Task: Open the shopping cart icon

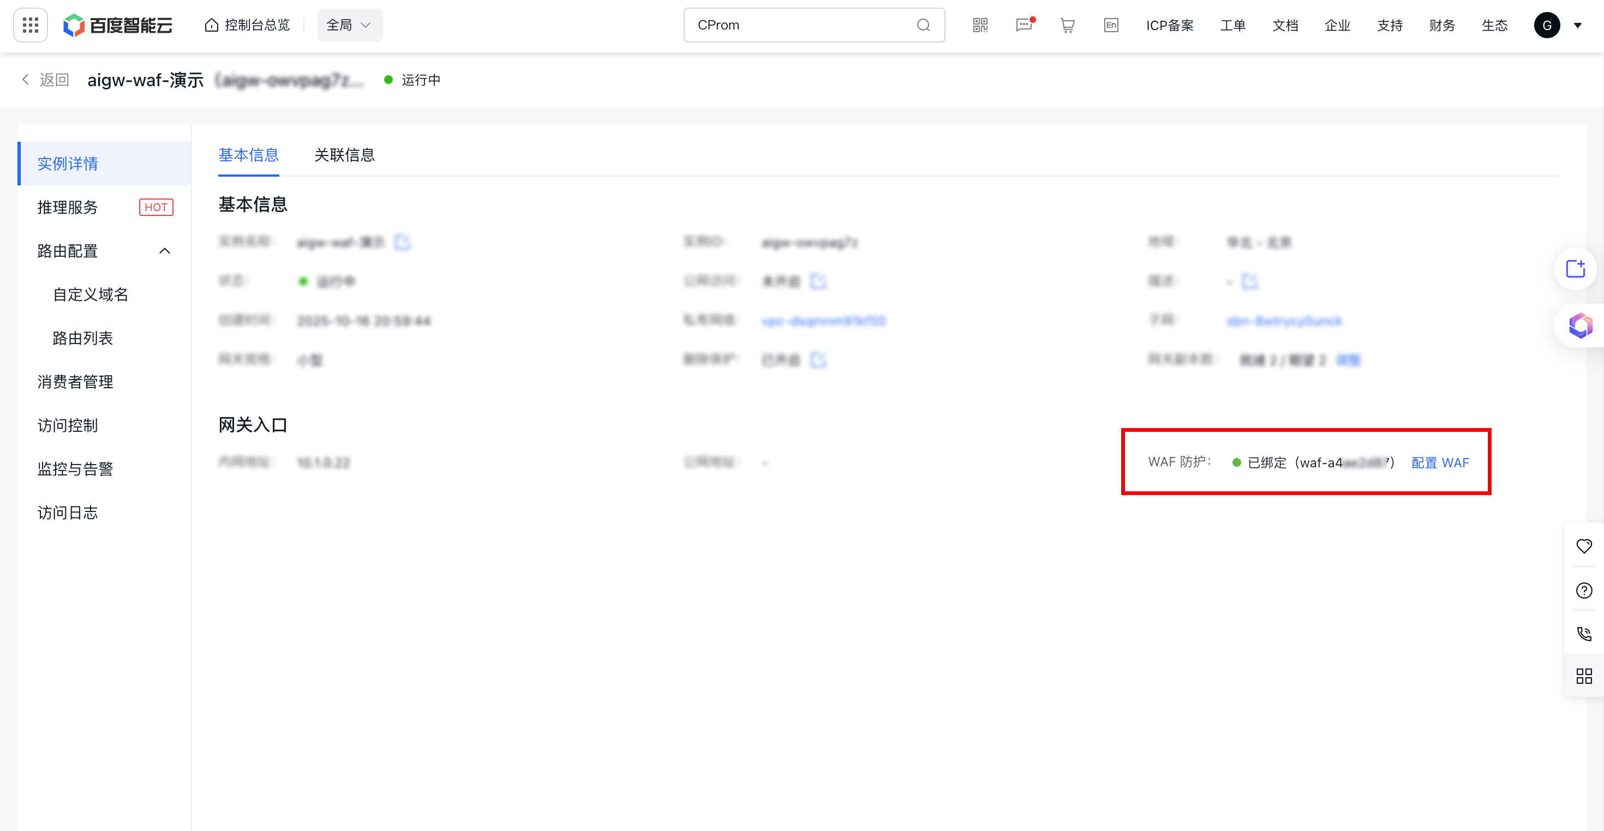Action: [1067, 25]
